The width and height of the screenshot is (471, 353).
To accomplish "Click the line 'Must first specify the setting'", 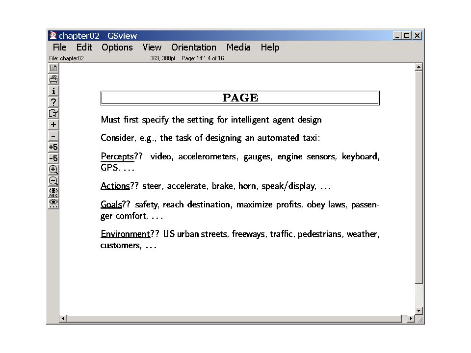I will (211, 120).
